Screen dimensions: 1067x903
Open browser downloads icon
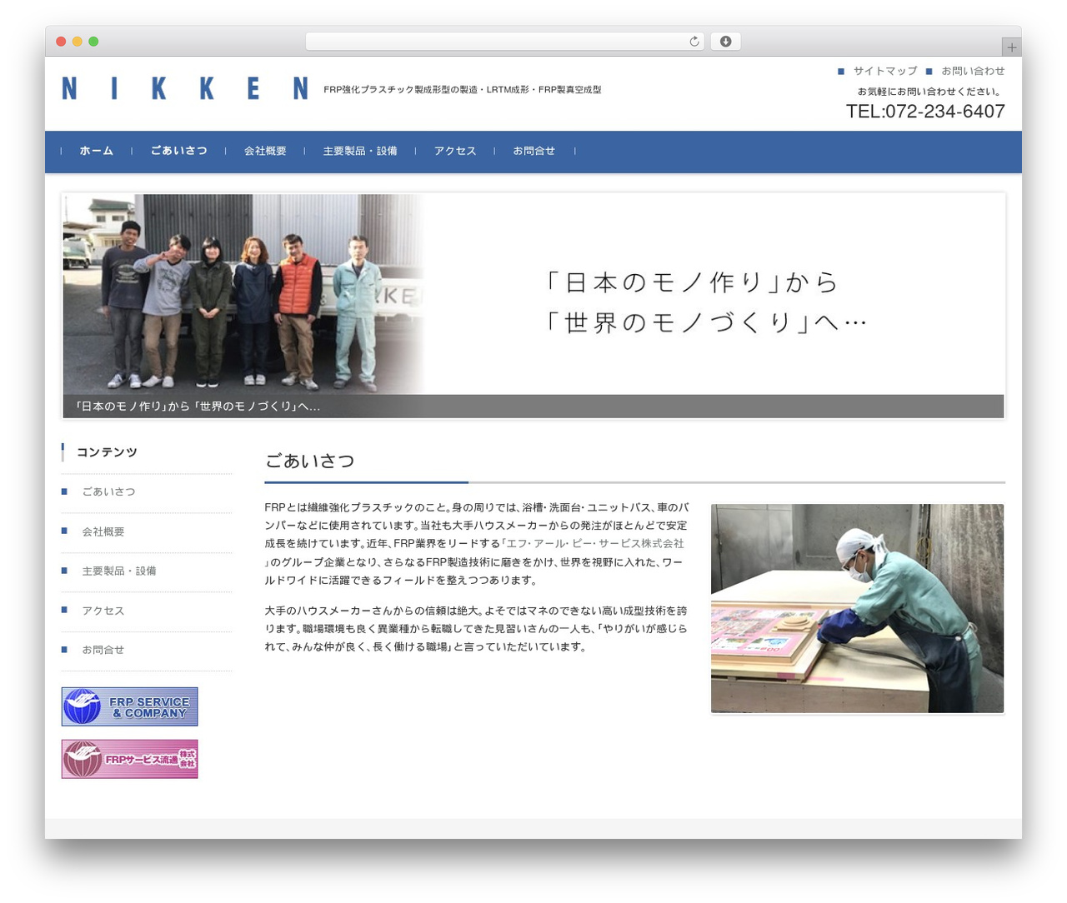(x=725, y=42)
